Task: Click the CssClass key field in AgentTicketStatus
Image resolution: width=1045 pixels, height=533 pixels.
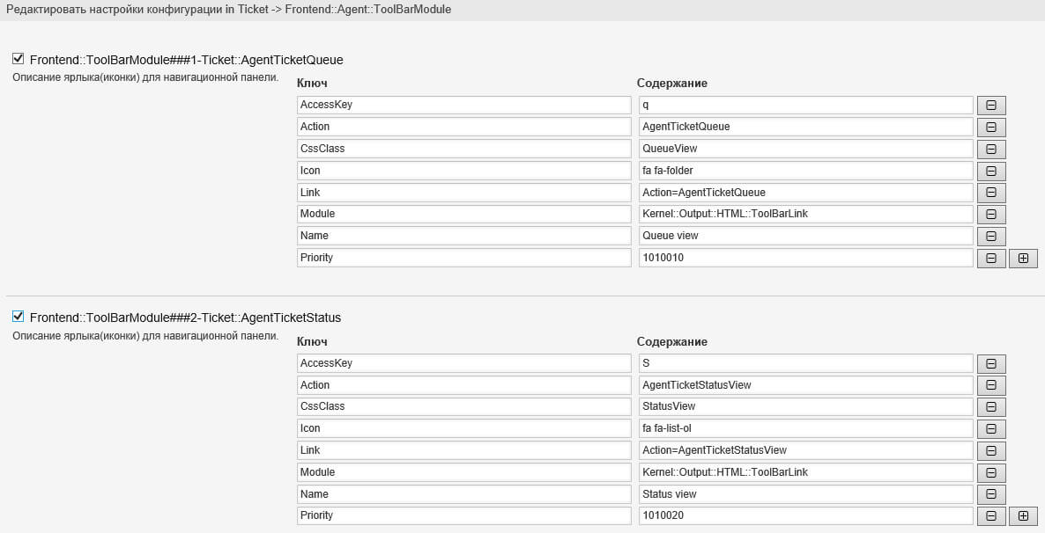Action: (x=463, y=406)
